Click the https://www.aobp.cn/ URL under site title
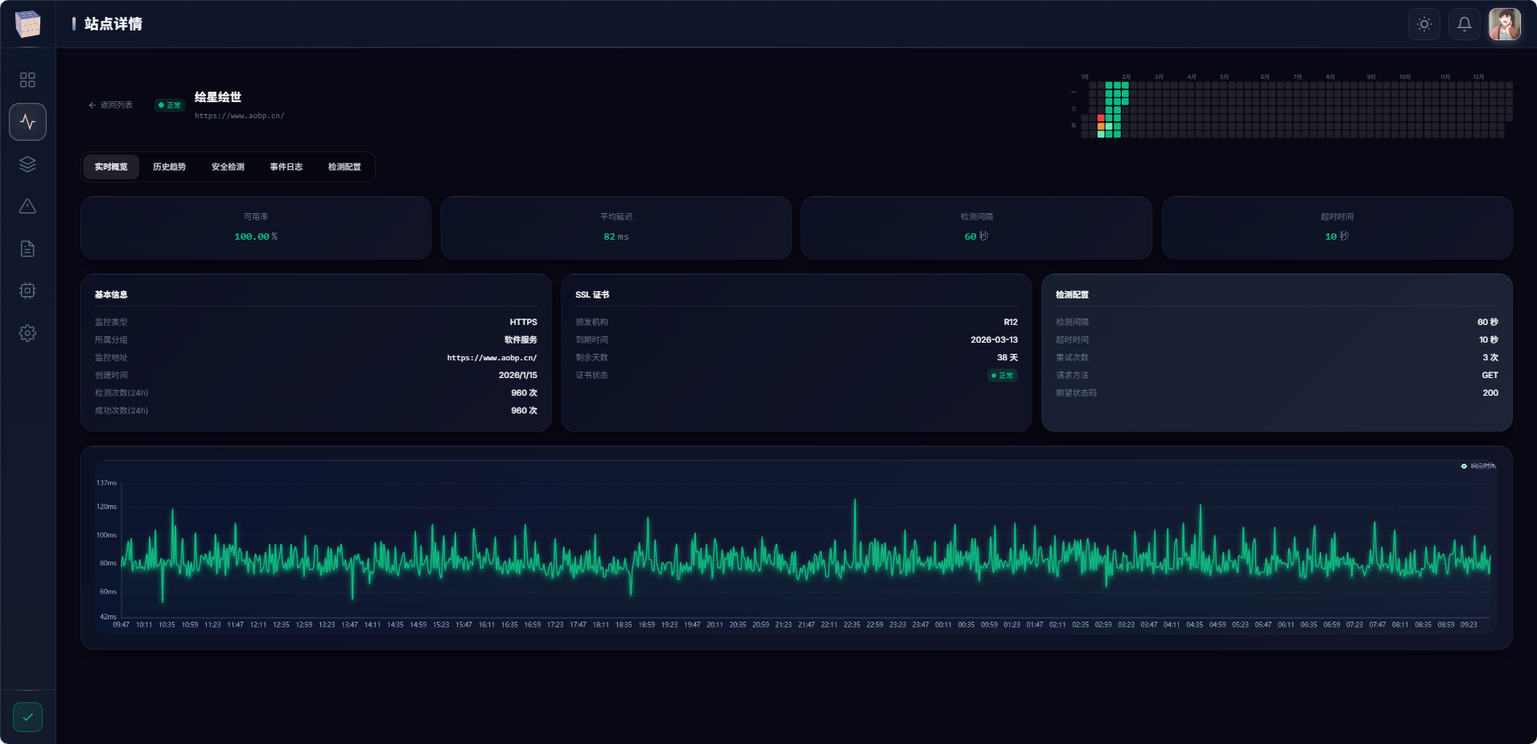The width and height of the screenshot is (1537, 744). tap(239, 116)
